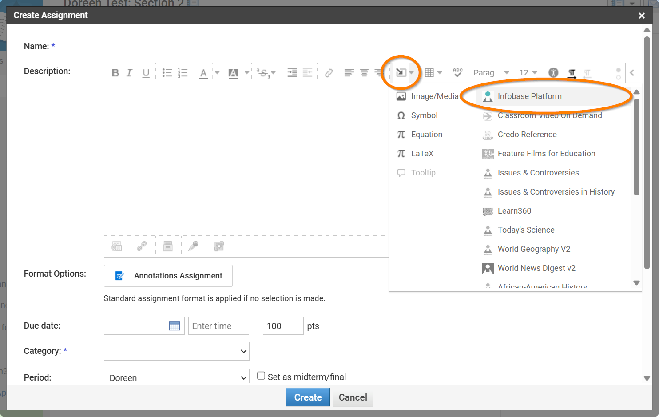
Task: Toggle underline formatting
Action: pos(146,73)
